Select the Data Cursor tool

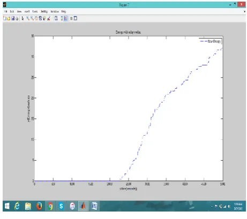click(44, 18)
